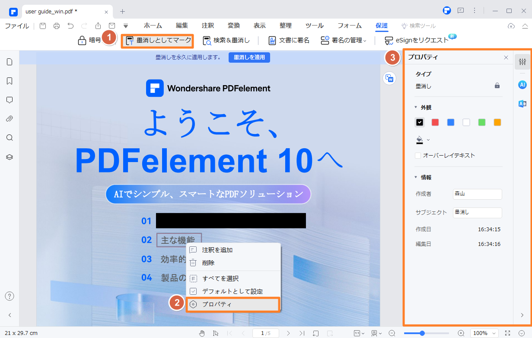Choose デフォルトとして設定 from context menu

(233, 291)
